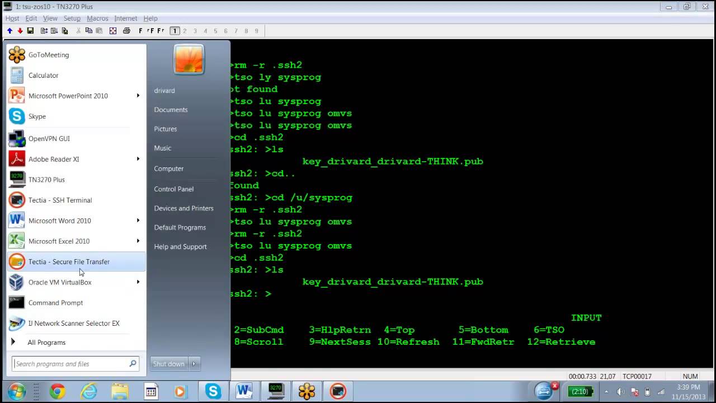Click 10=Refresh in terminal footer

tap(408, 342)
